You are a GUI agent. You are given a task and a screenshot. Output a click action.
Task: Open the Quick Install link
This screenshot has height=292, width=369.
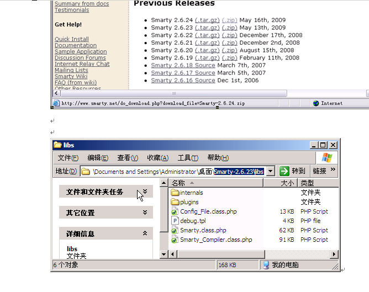pyautogui.click(x=72, y=39)
